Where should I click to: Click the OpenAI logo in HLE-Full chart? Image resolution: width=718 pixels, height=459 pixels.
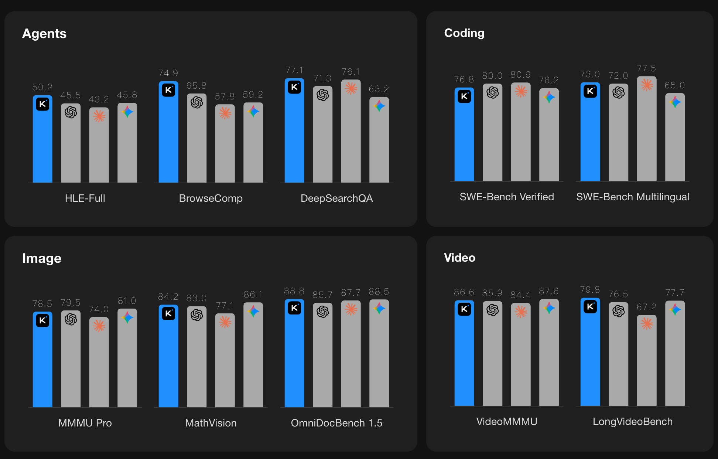[71, 112]
